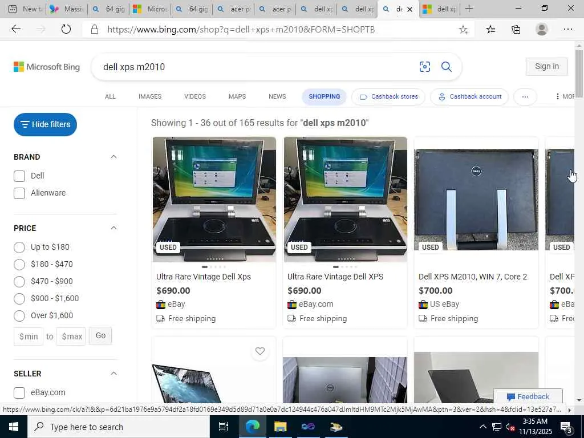The image size is (584, 438).
Task: Select the Up to $180 price range
Action: click(x=19, y=248)
